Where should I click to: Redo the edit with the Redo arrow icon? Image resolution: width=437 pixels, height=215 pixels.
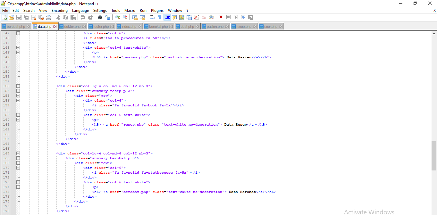point(90,17)
